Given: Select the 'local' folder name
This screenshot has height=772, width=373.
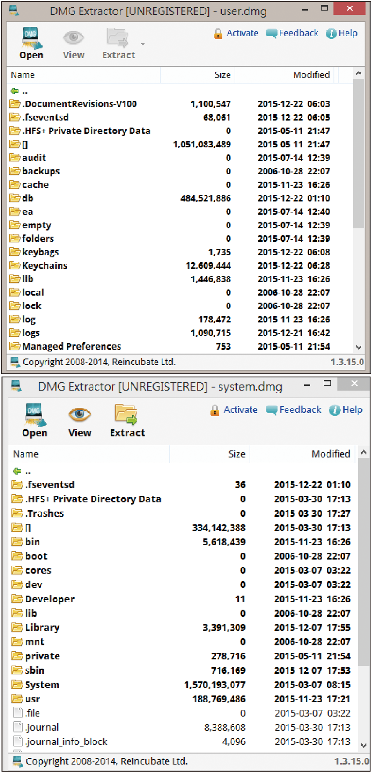Looking at the screenshot, I should point(33,293).
